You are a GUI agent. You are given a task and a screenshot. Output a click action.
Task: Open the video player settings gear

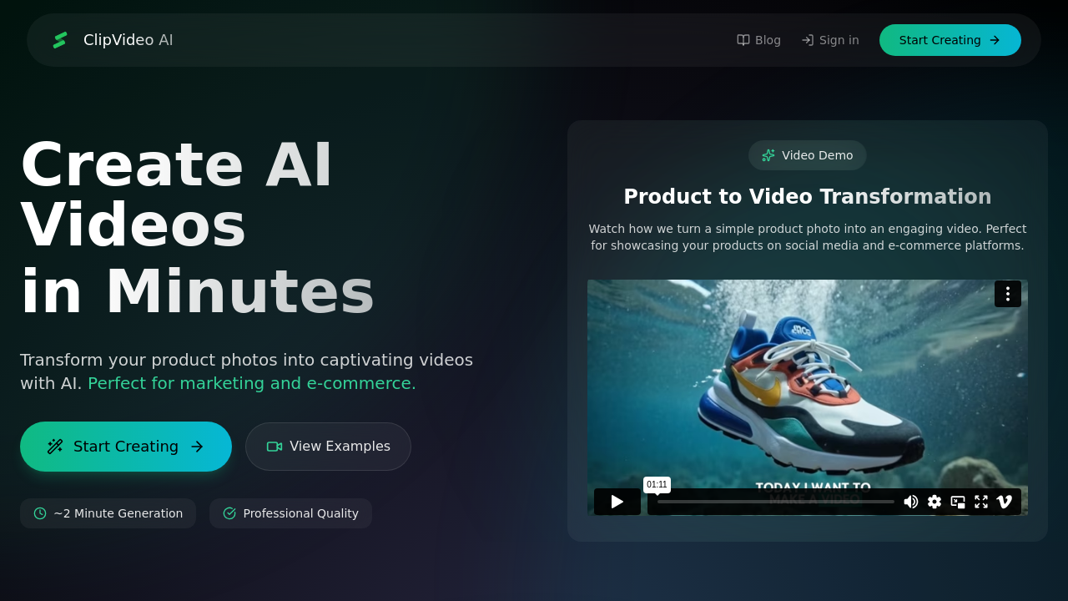click(x=934, y=502)
